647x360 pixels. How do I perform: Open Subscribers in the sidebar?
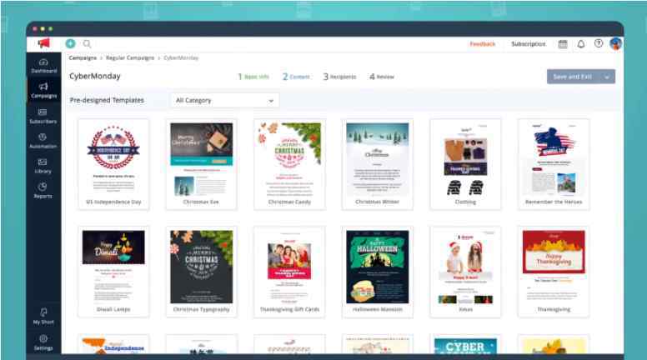43,116
